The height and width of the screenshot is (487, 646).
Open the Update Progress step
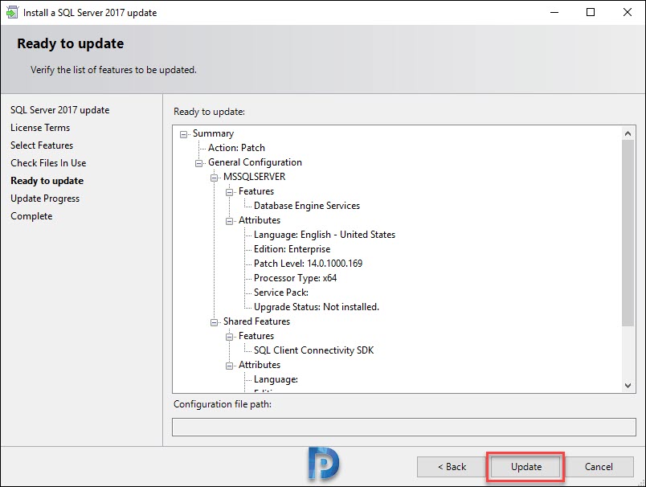pos(45,198)
